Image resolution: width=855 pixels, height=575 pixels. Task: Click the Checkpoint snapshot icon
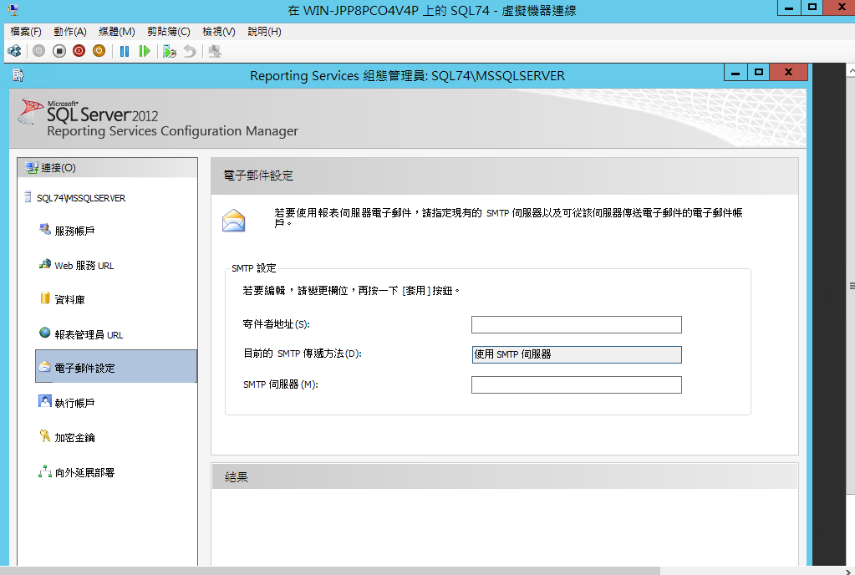(x=170, y=51)
